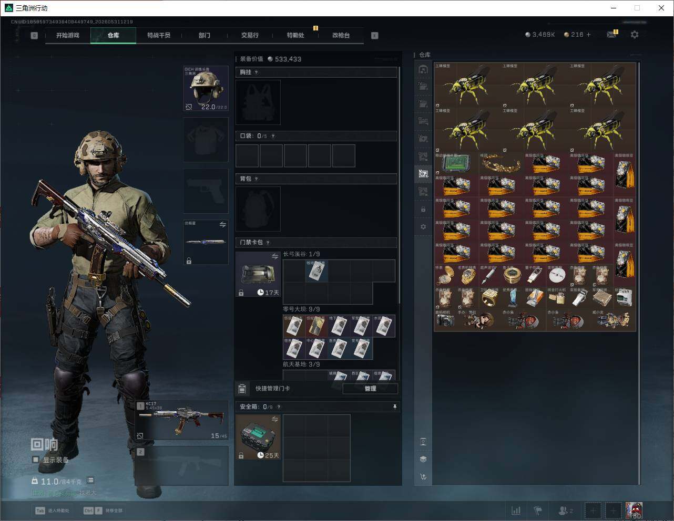Click 装备价值 533,433 text

pyautogui.click(x=271, y=59)
